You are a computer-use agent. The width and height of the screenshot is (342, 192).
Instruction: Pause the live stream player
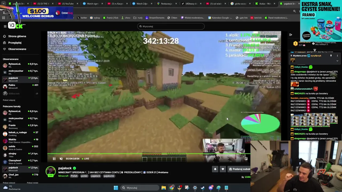[54, 159]
